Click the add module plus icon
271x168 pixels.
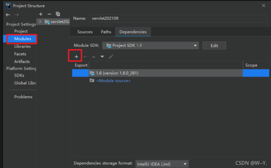point(40,14)
